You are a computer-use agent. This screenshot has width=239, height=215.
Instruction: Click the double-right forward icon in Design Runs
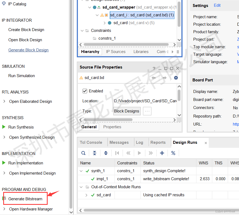coord(151,153)
